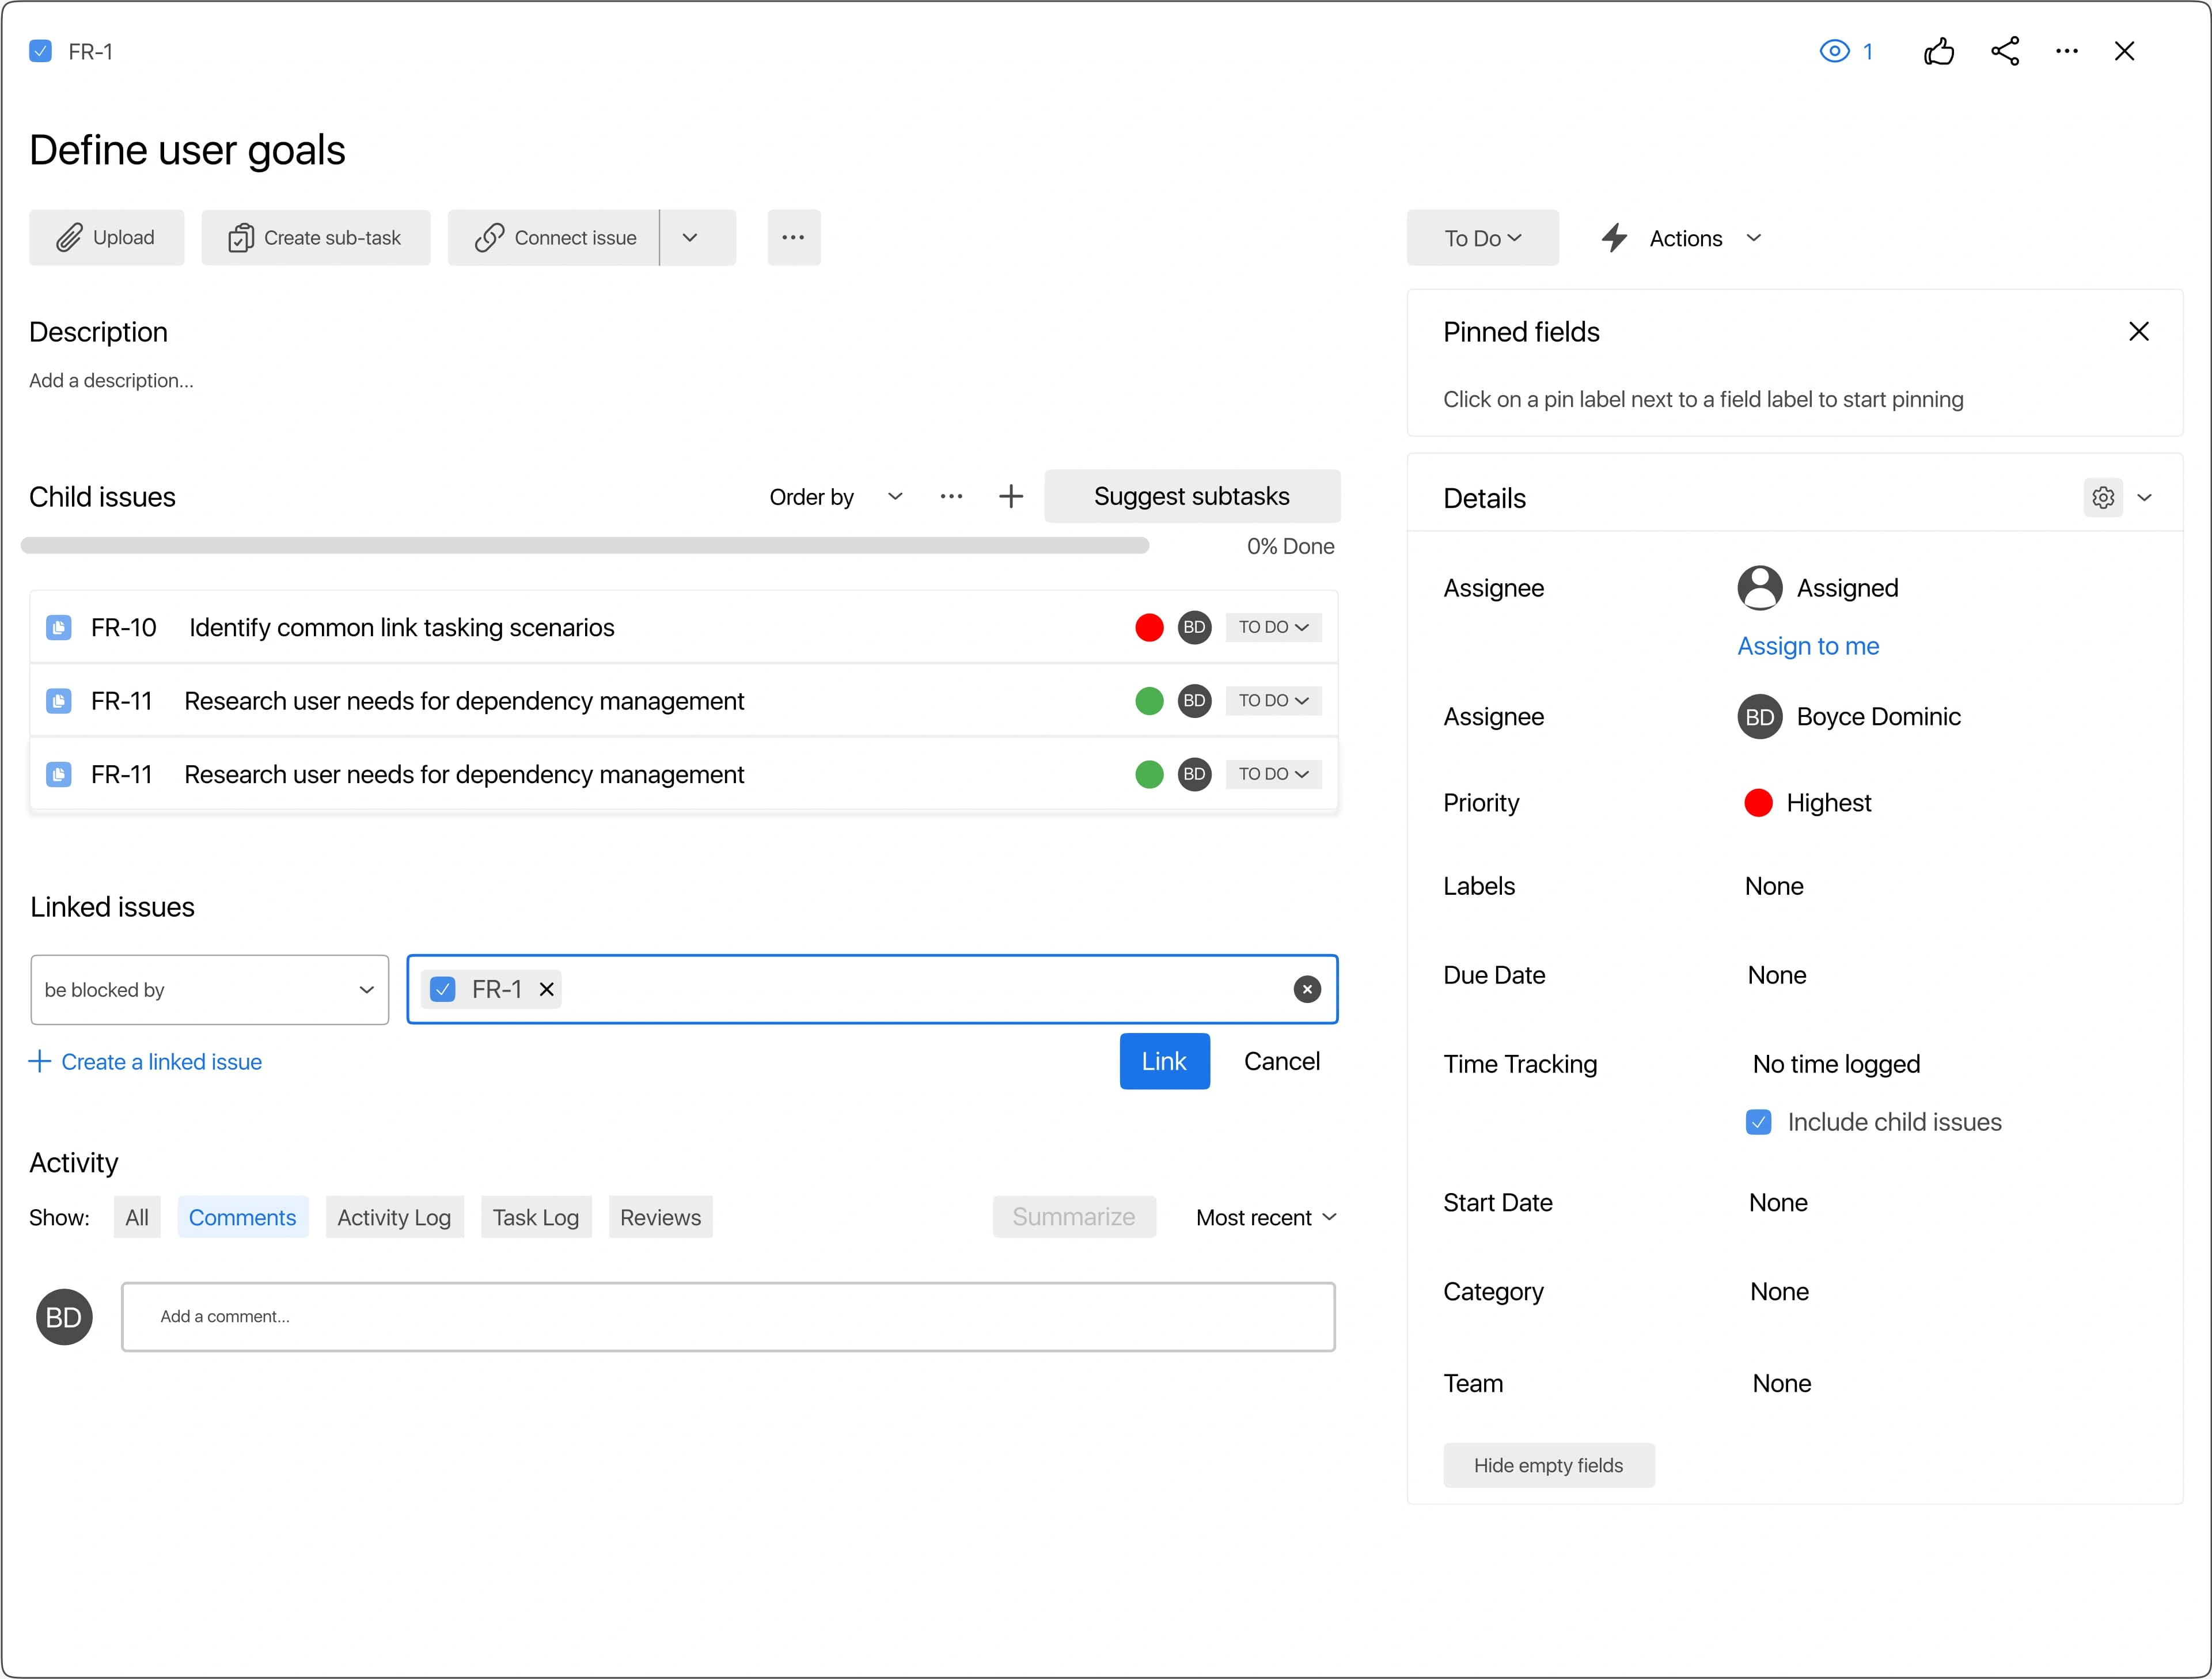Viewport: 2212px width, 1679px height.
Task: Click FR-10 subtask type icon
Action: tap(59, 628)
